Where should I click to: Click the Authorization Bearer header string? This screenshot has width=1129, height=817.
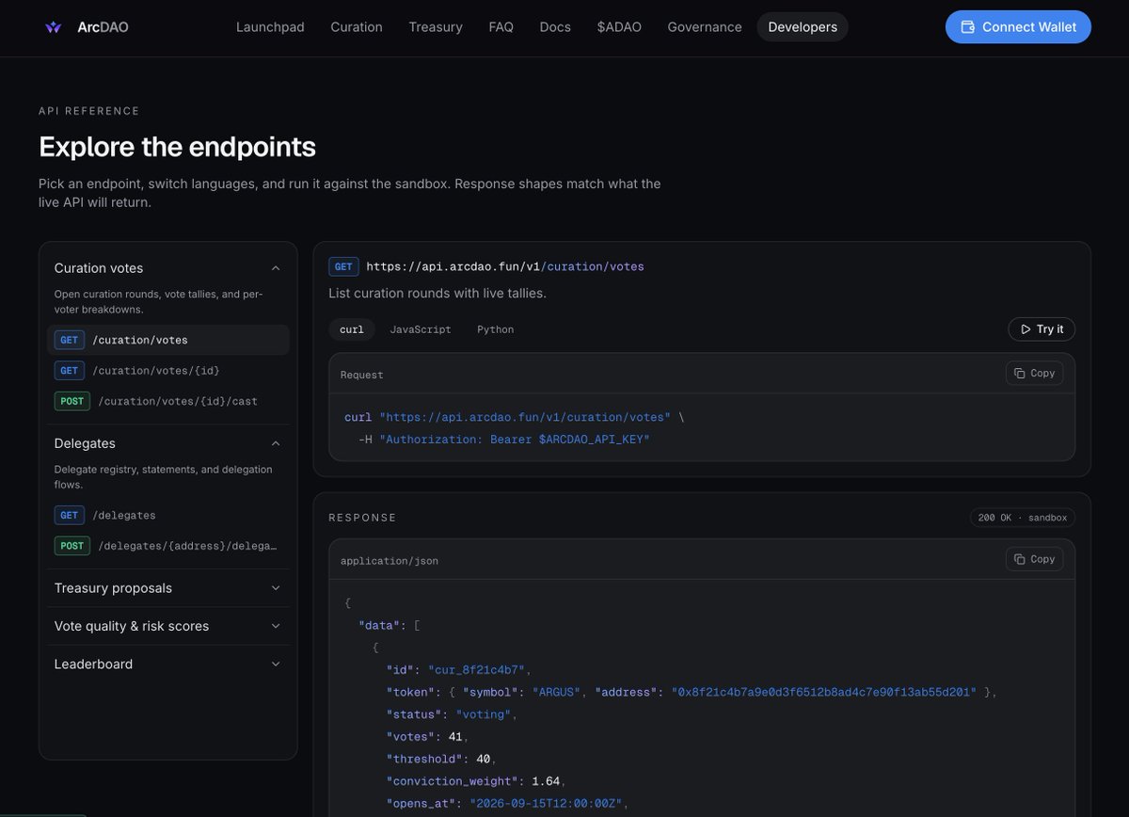click(x=515, y=440)
